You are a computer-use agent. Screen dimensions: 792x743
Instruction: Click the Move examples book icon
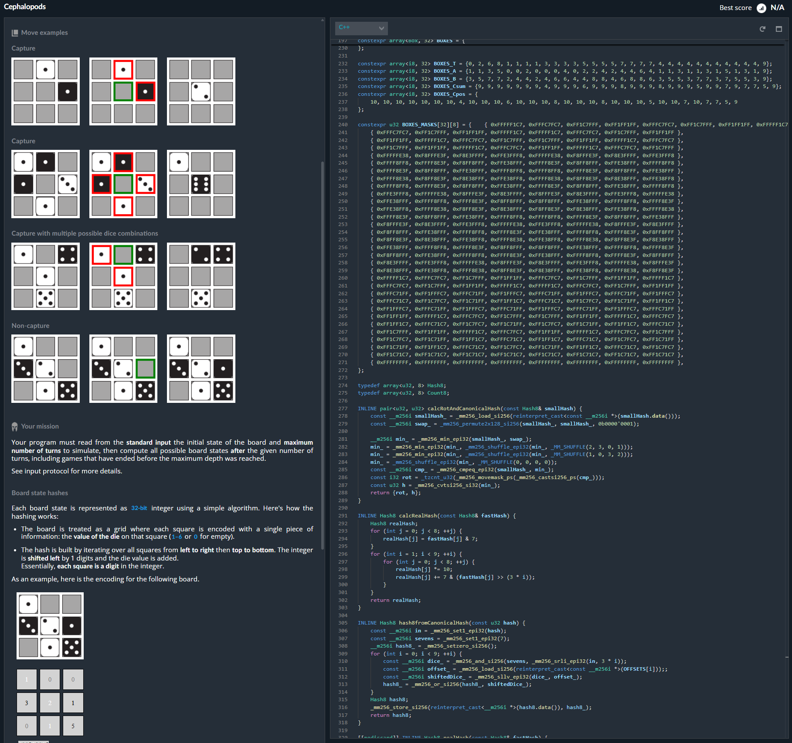[x=15, y=33]
